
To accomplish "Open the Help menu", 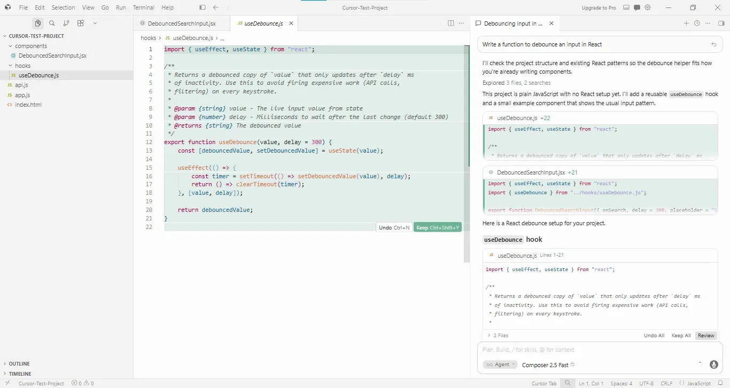I will click(167, 7).
